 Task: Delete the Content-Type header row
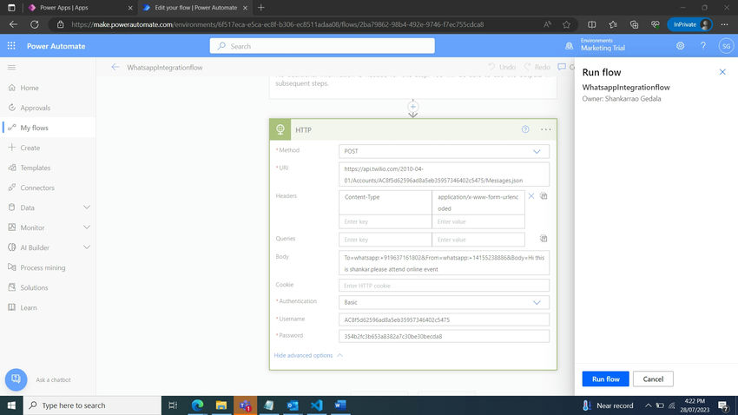(x=530, y=196)
